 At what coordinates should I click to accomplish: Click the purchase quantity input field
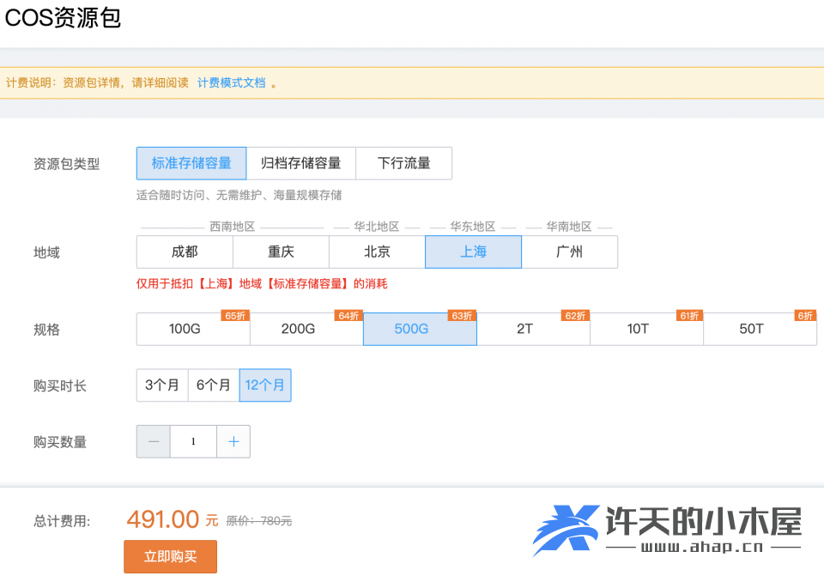pos(193,441)
